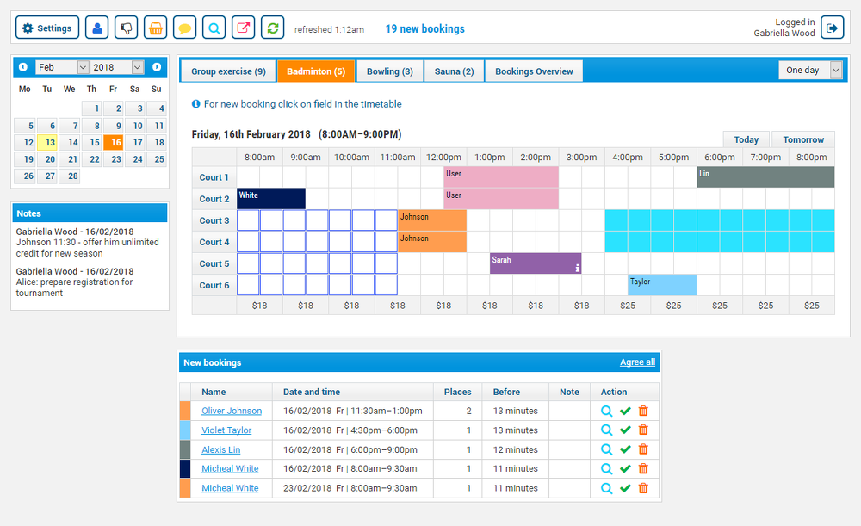Select February 20 in the mini calendar
This screenshot has height=526, width=861.
click(48, 158)
